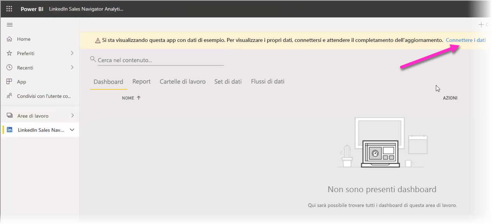Click the Preferiti star icon
This screenshot has width=492, height=224.
coord(10,53)
